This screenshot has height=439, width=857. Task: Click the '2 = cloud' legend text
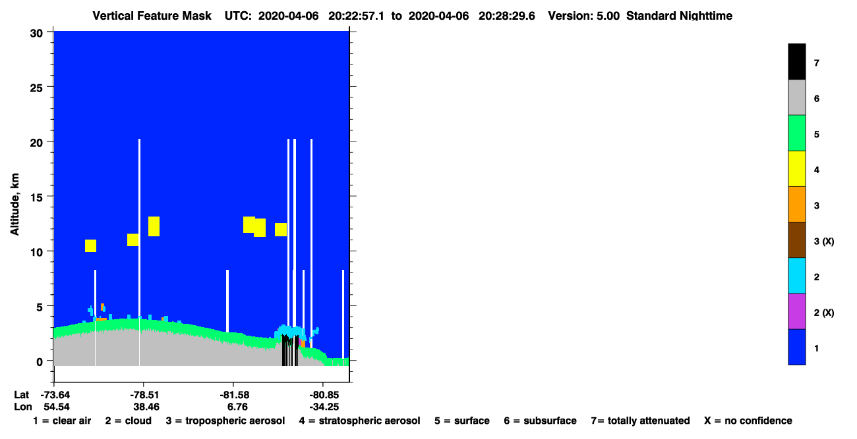click(128, 421)
